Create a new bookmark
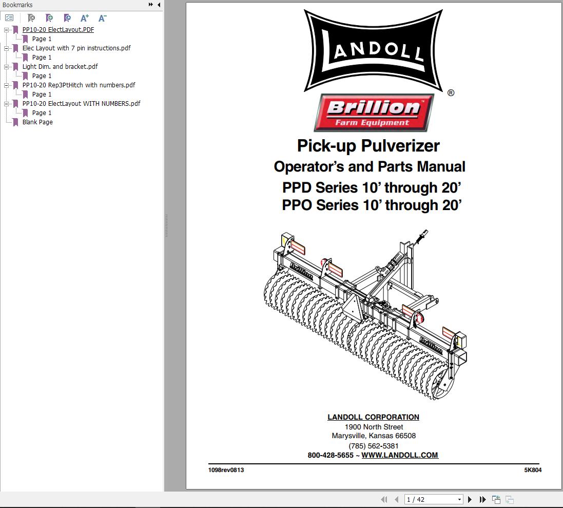563x508 pixels. [49, 18]
